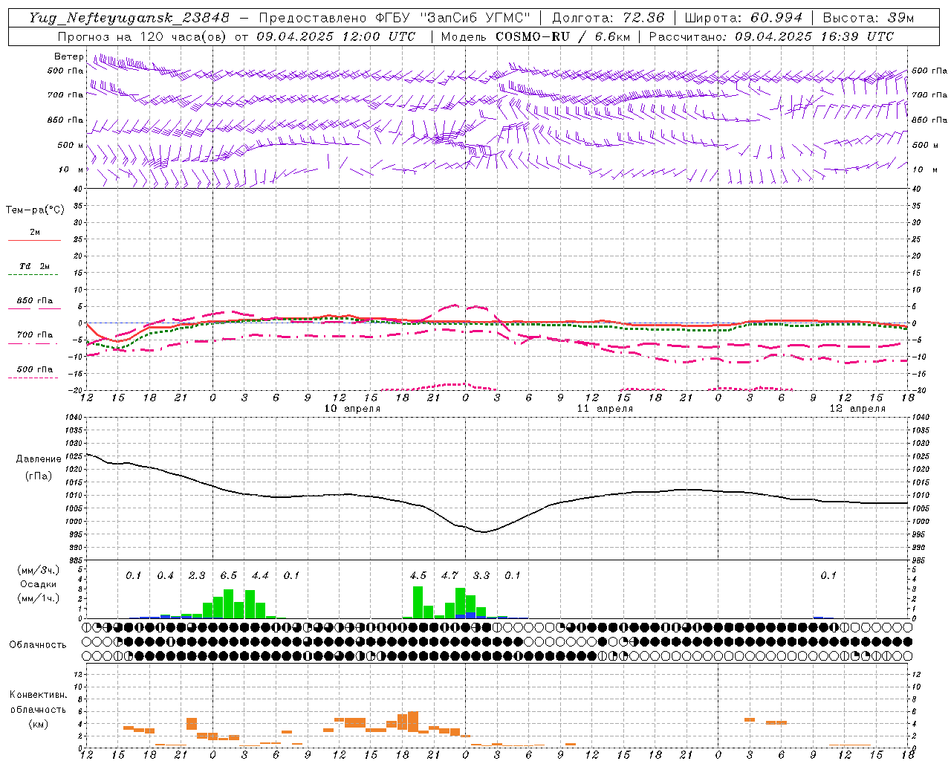The height and width of the screenshot is (761, 951).
Task: Select the longitude text Долгота: 72.36
Action: (608, 18)
